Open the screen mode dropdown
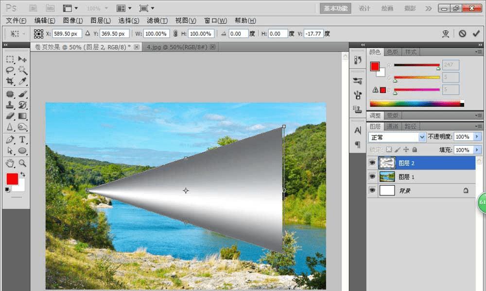Viewport: 486px width, 291px height. pyautogui.click(x=147, y=8)
